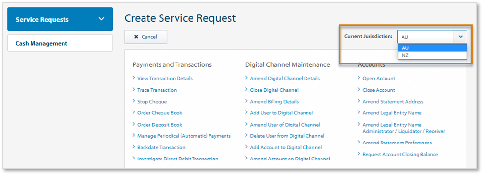This screenshot has width=483, height=175.
Task: Open the Close Digital Channel link
Action: pos(274,90)
